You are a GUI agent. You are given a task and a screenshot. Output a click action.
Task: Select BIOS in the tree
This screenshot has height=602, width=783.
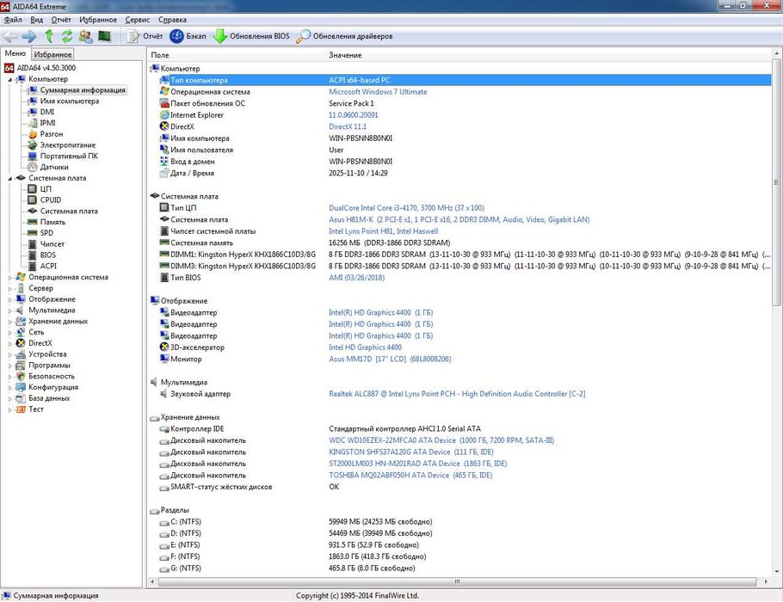(x=48, y=255)
